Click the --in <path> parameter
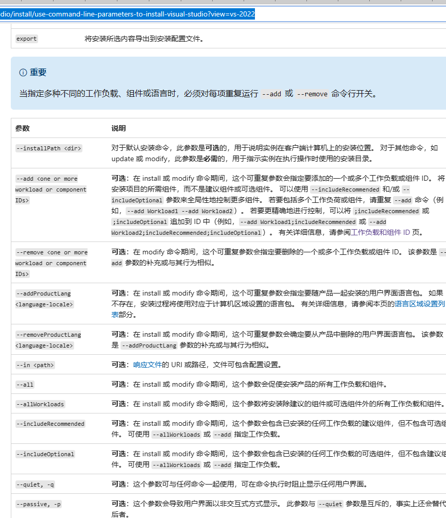 [x=35, y=365]
